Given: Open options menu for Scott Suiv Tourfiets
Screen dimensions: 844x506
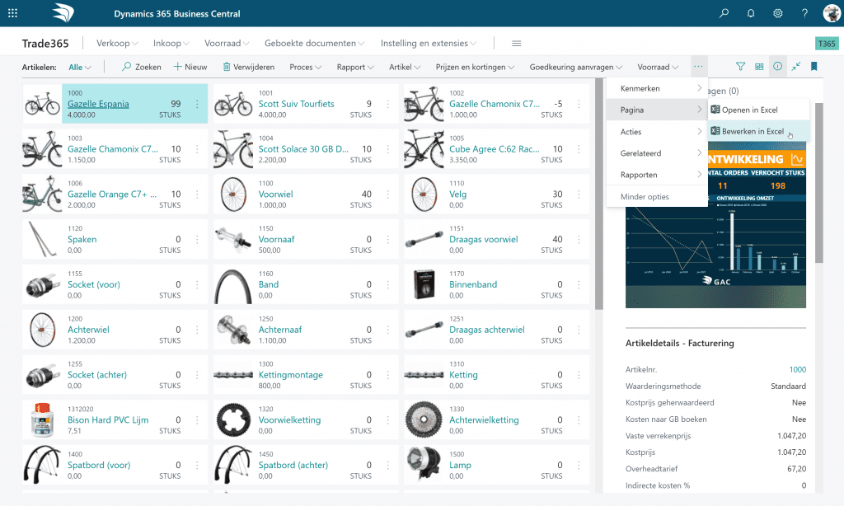Looking at the screenshot, I should [387, 104].
